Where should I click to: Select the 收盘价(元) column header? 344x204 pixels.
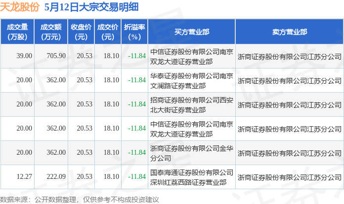point(81,32)
